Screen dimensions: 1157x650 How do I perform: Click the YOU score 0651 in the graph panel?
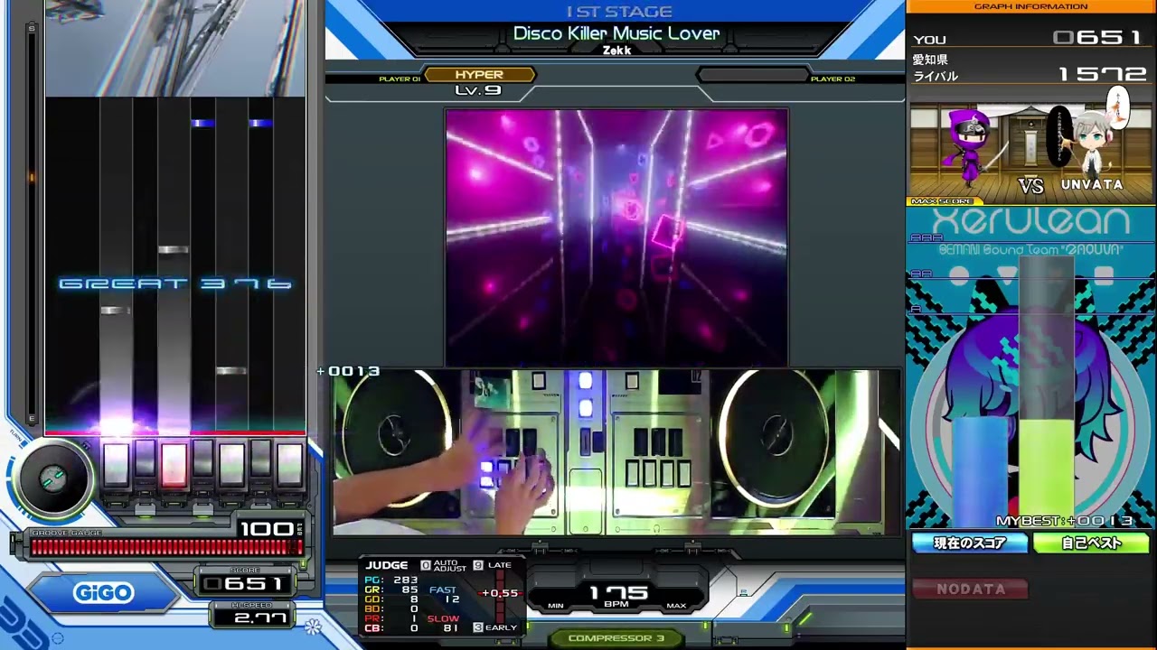click(1098, 38)
